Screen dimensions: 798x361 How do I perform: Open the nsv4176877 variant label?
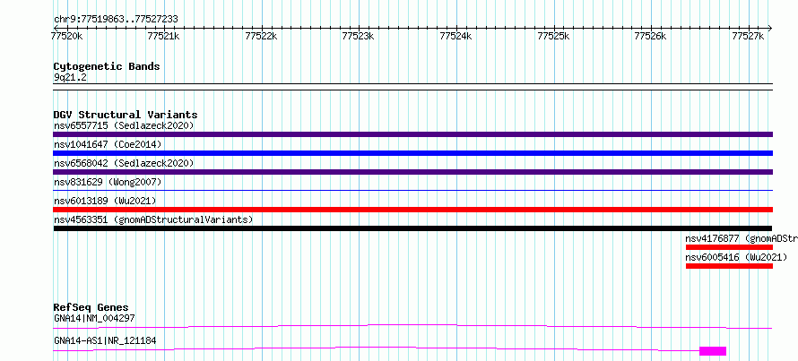point(742,238)
